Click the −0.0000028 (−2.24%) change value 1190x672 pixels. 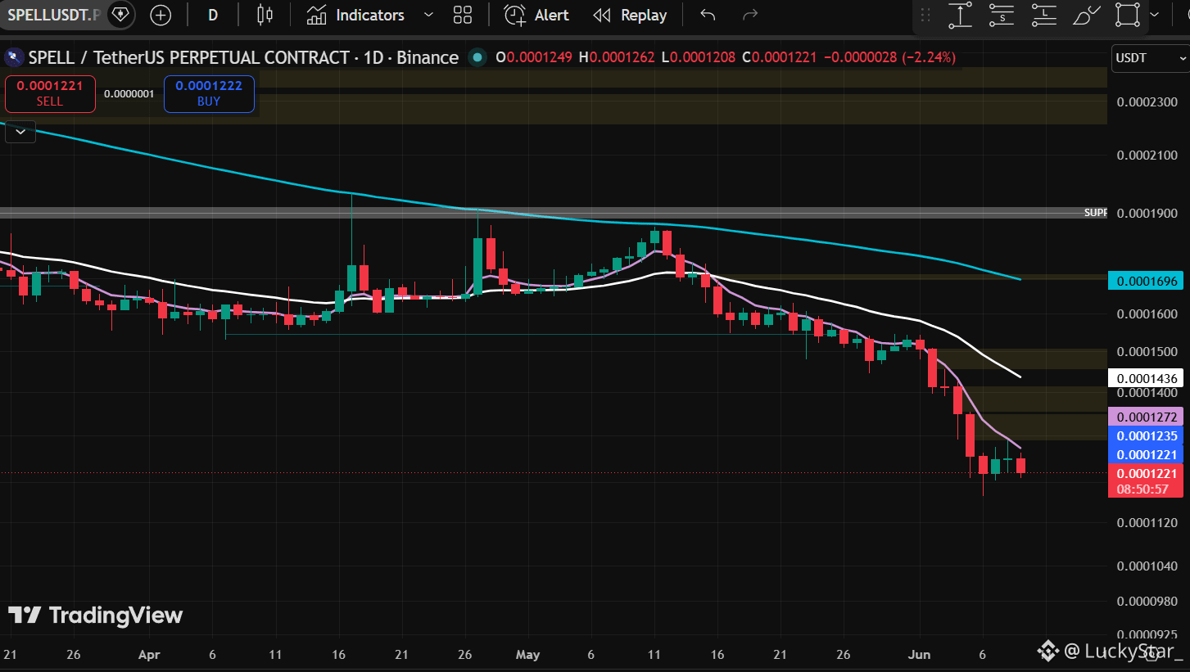point(889,58)
